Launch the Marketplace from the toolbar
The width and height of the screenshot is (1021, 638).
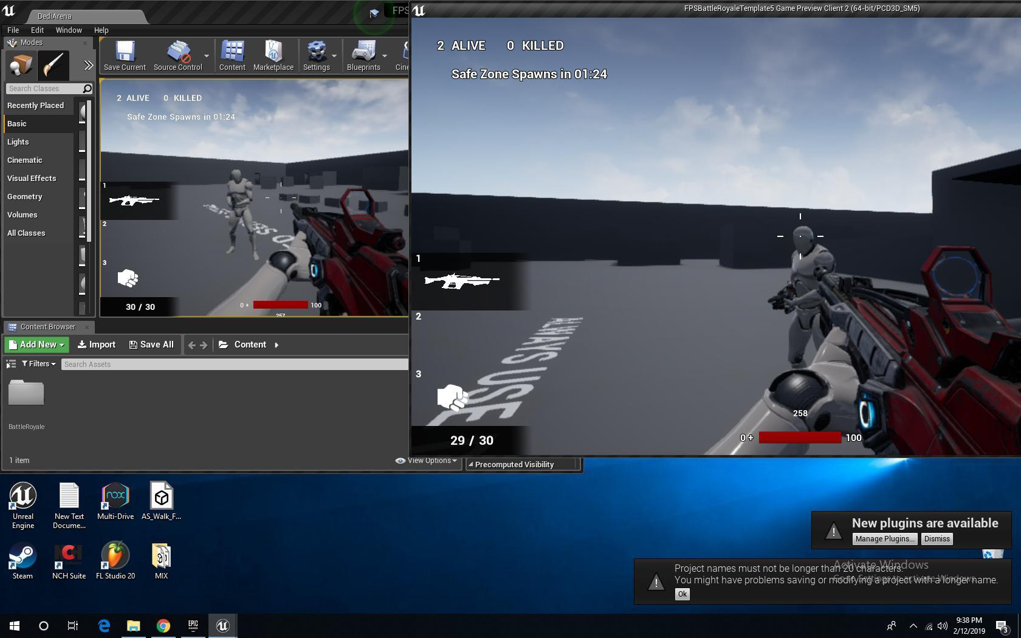(x=273, y=56)
